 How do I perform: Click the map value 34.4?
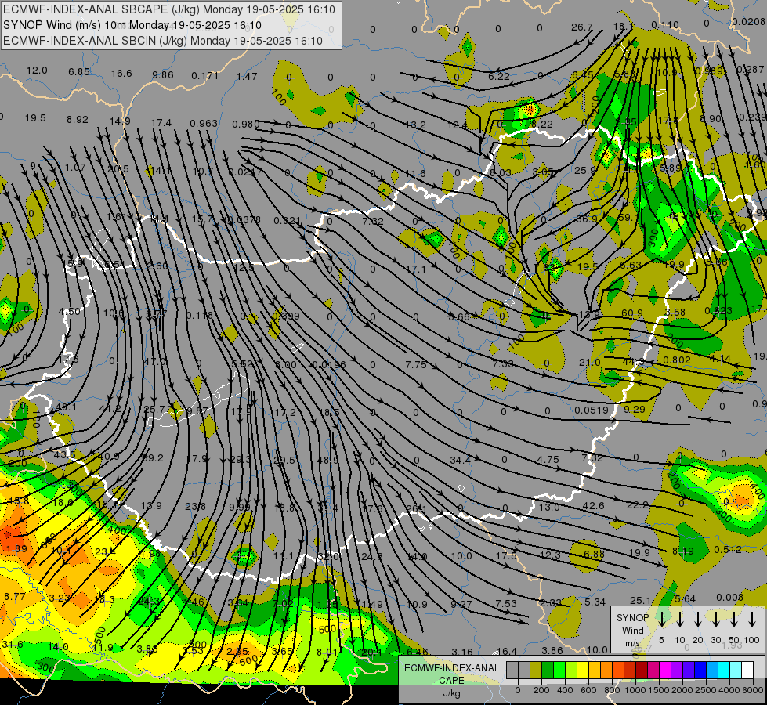[460, 461]
